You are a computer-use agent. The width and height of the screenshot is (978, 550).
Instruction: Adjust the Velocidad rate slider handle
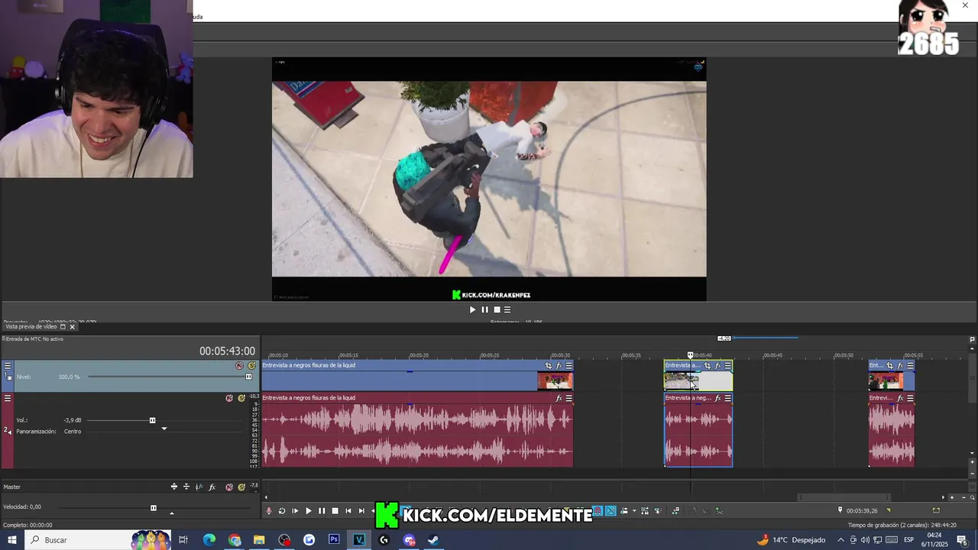coord(154,508)
